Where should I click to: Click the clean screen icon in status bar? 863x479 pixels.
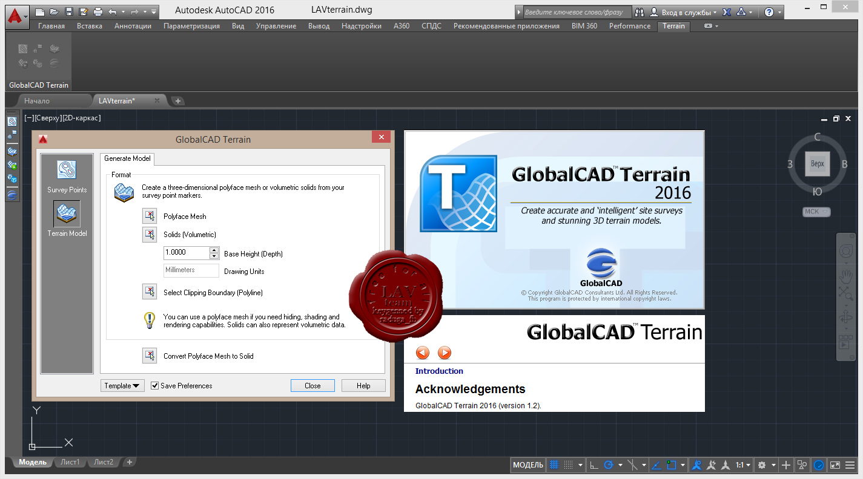pyautogui.click(x=835, y=465)
